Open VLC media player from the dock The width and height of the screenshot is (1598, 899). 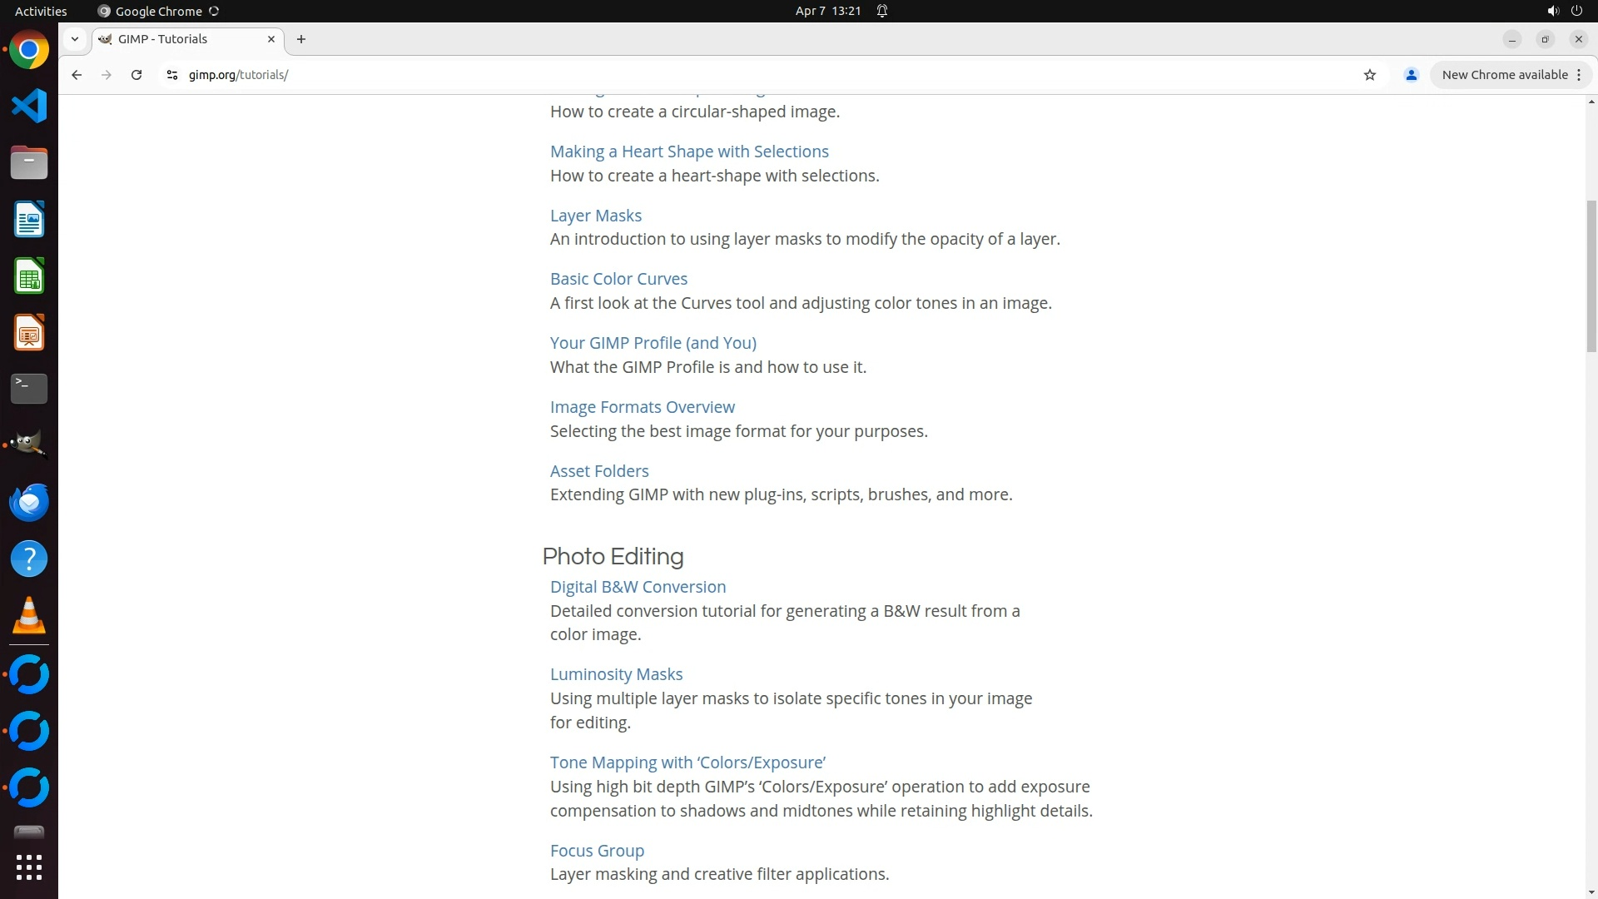pyautogui.click(x=29, y=616)
